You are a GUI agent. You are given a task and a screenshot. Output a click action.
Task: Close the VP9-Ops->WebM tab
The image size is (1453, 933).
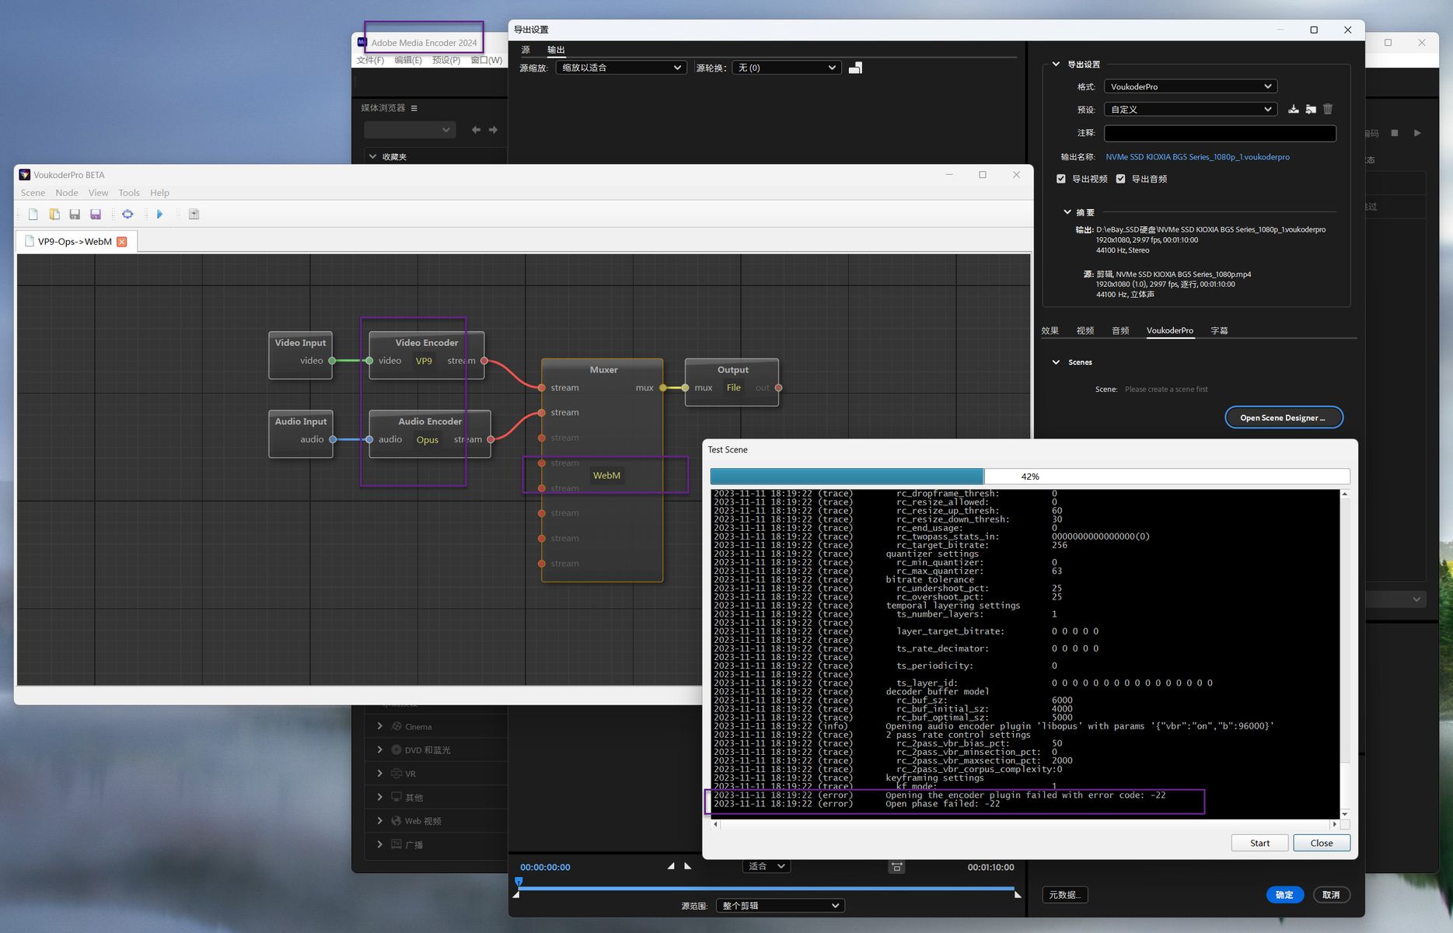122,242
